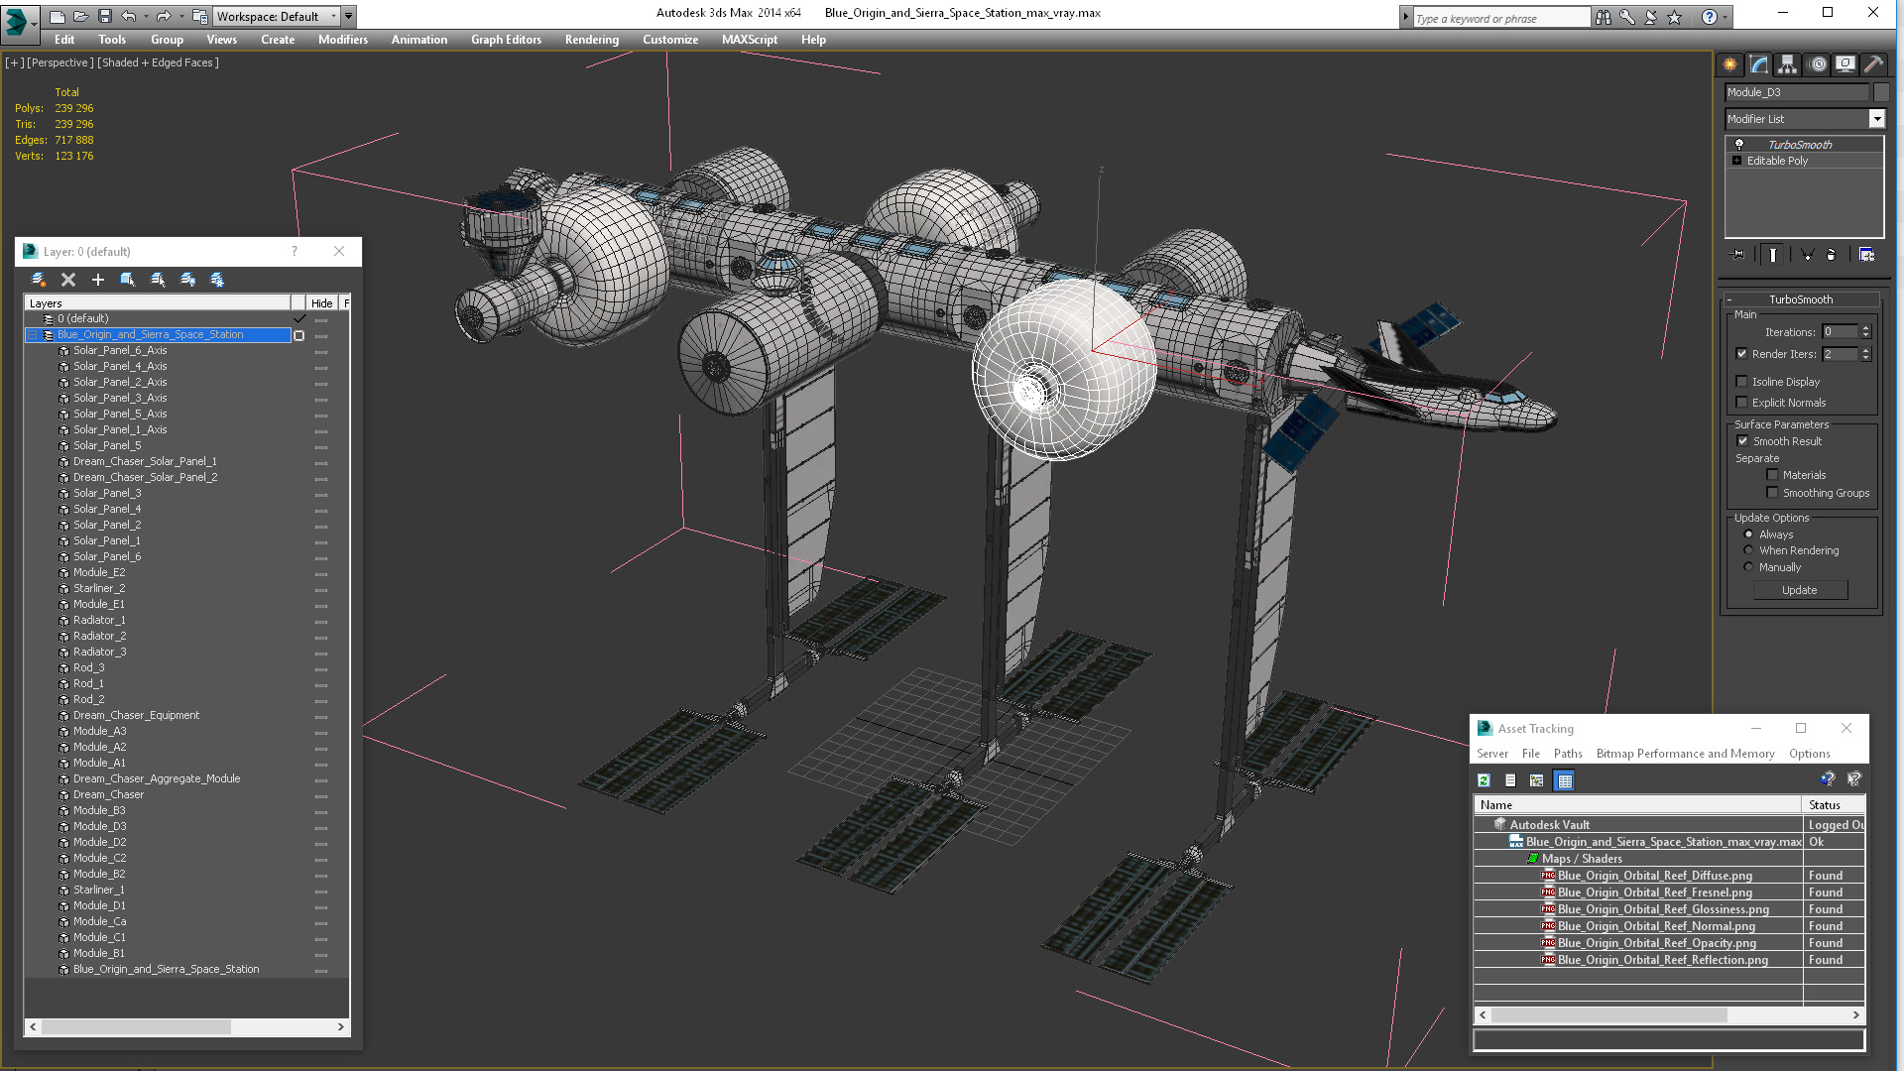Image resolution: width=1904 pixels, height=1071 pixels.
Task: Open the Modifiers menu
Action: click(x=343, y=40)
